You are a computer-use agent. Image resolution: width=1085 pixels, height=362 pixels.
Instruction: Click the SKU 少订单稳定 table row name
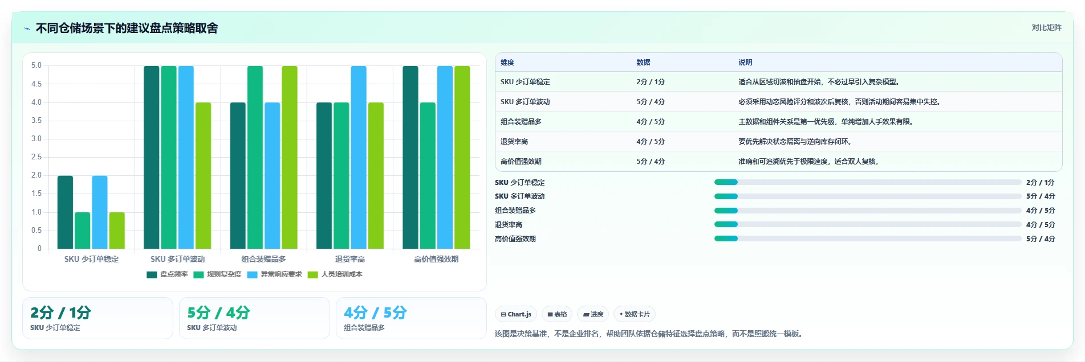click(525, 82)
